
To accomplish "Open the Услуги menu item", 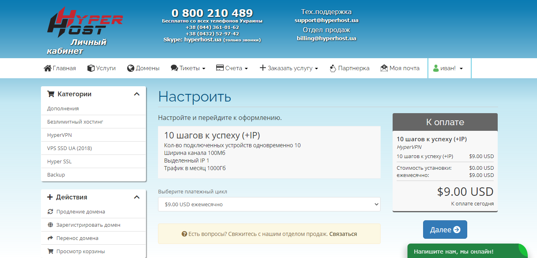I will coord(101,68).
